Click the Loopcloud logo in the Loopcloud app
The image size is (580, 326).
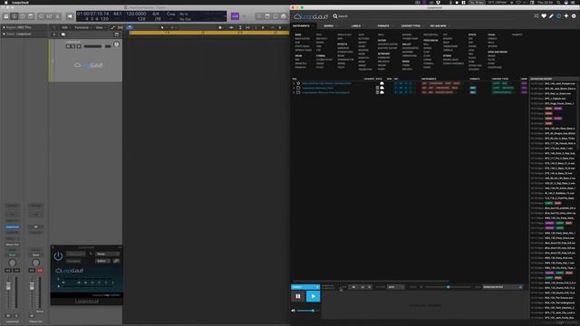[x=311, y=16]
